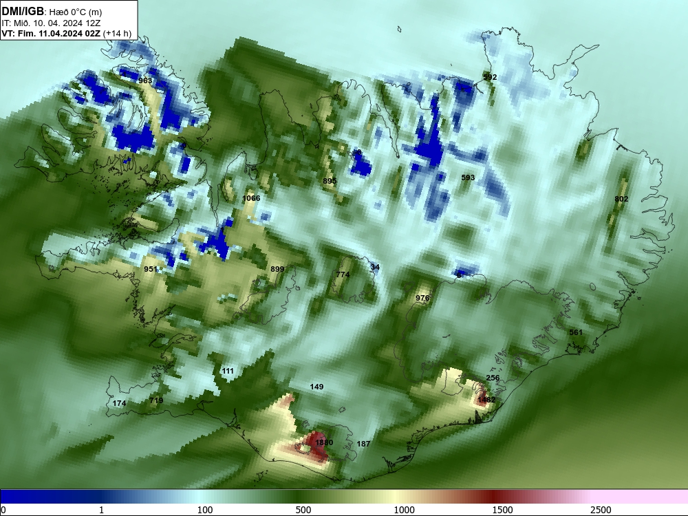Click the 963 value in the Westfjords
The image size is (688, 516).
coord(145,80)
